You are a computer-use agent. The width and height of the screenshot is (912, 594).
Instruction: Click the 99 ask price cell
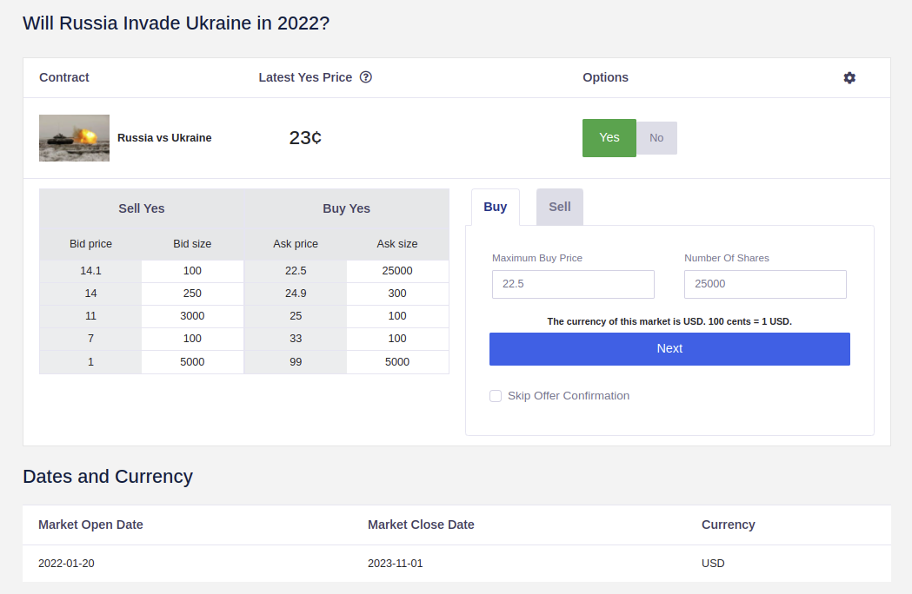(x=296, y=362)
